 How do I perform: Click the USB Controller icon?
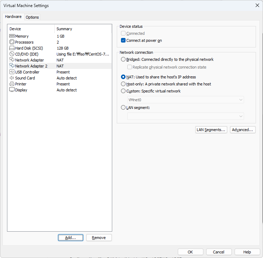click(x=12, y=72)
